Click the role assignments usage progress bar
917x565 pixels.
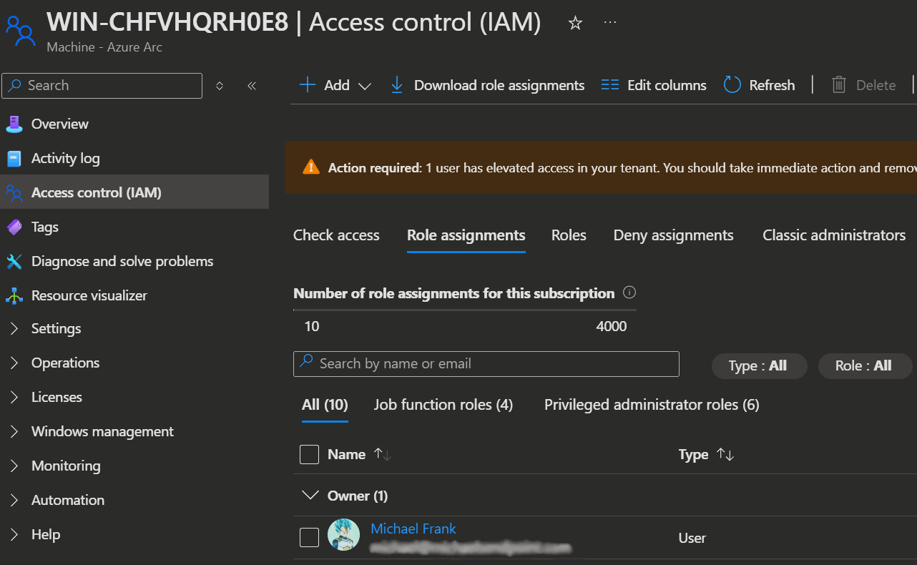point(465,310)
